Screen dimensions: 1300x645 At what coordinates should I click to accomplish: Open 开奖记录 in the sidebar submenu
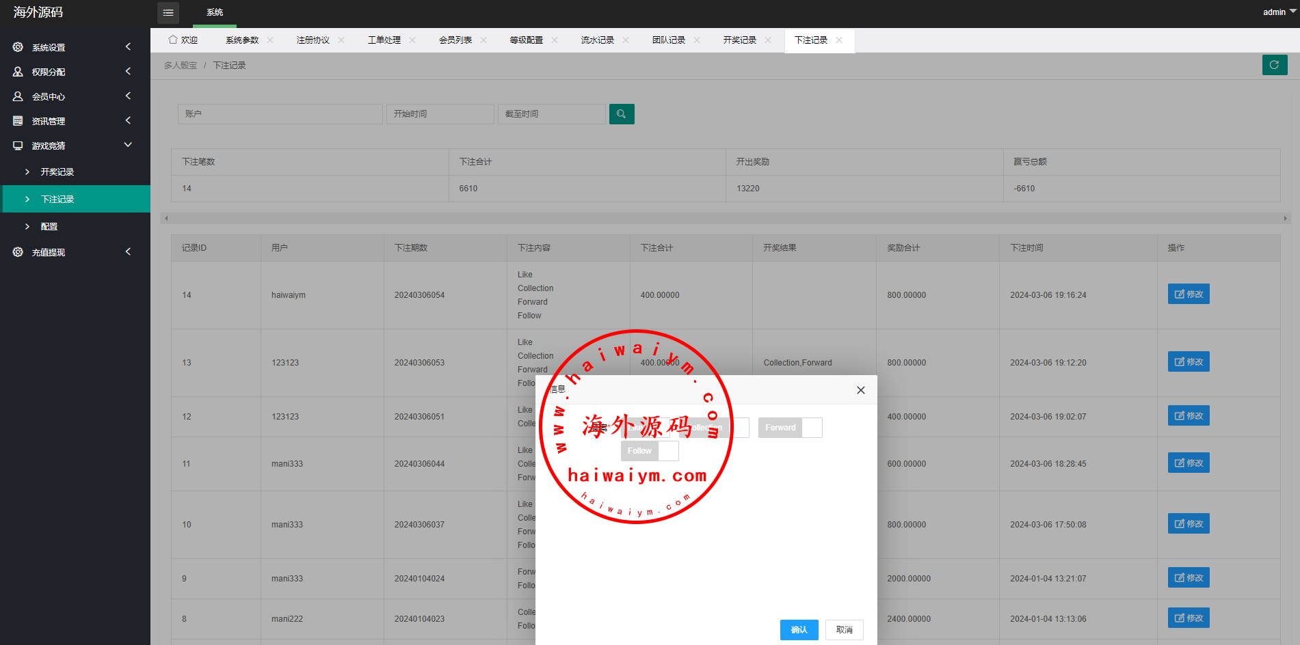[57, 172]
